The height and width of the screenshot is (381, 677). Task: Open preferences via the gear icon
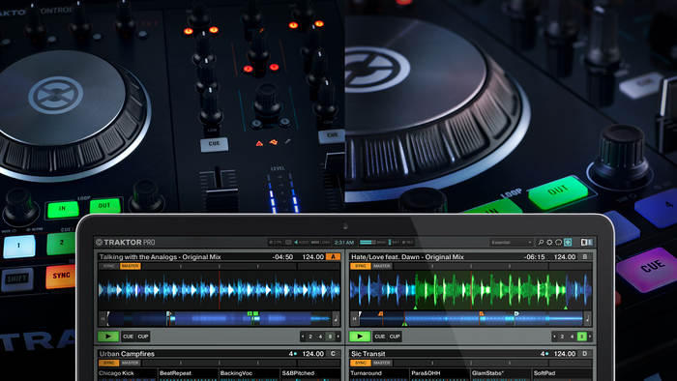pos(549,243)
